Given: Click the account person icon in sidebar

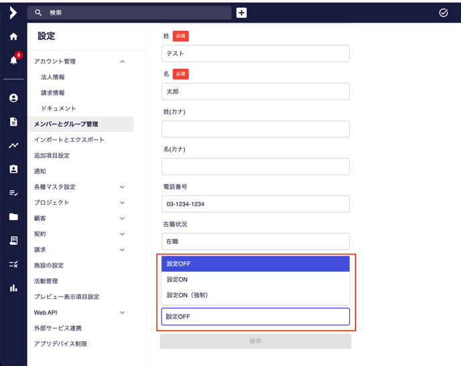Looking at the screenshot, I should coord(13,98).
